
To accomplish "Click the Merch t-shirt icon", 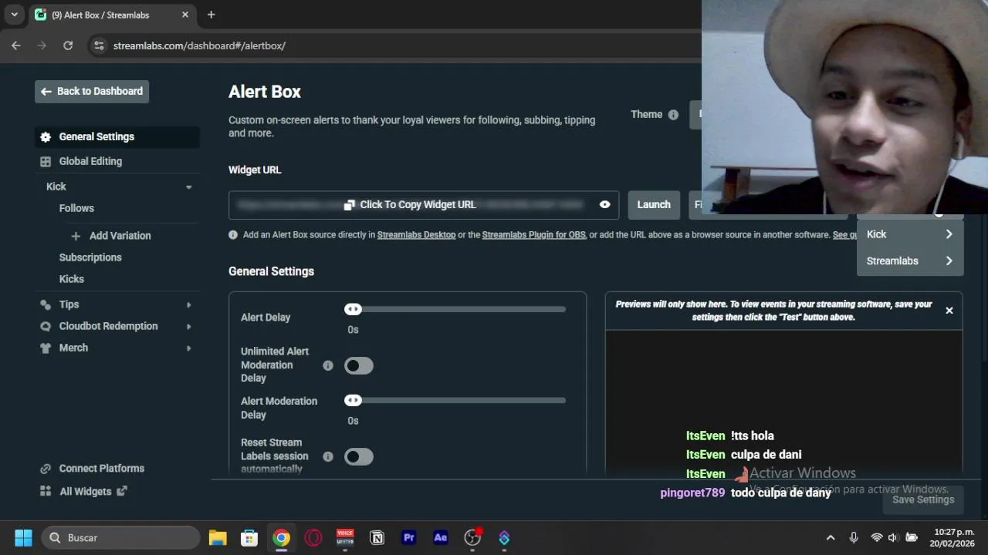I will pos(46,348).
